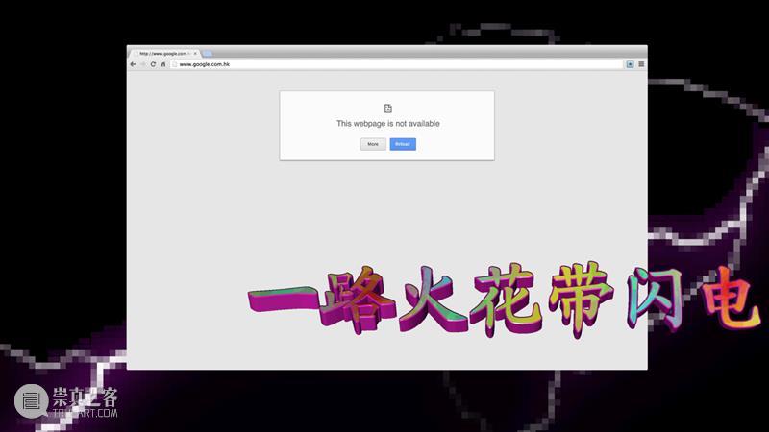Viewport: 769px width, 432px height.
Task: Go back with the browser back arrow
Action: click(x=133, y=64)
